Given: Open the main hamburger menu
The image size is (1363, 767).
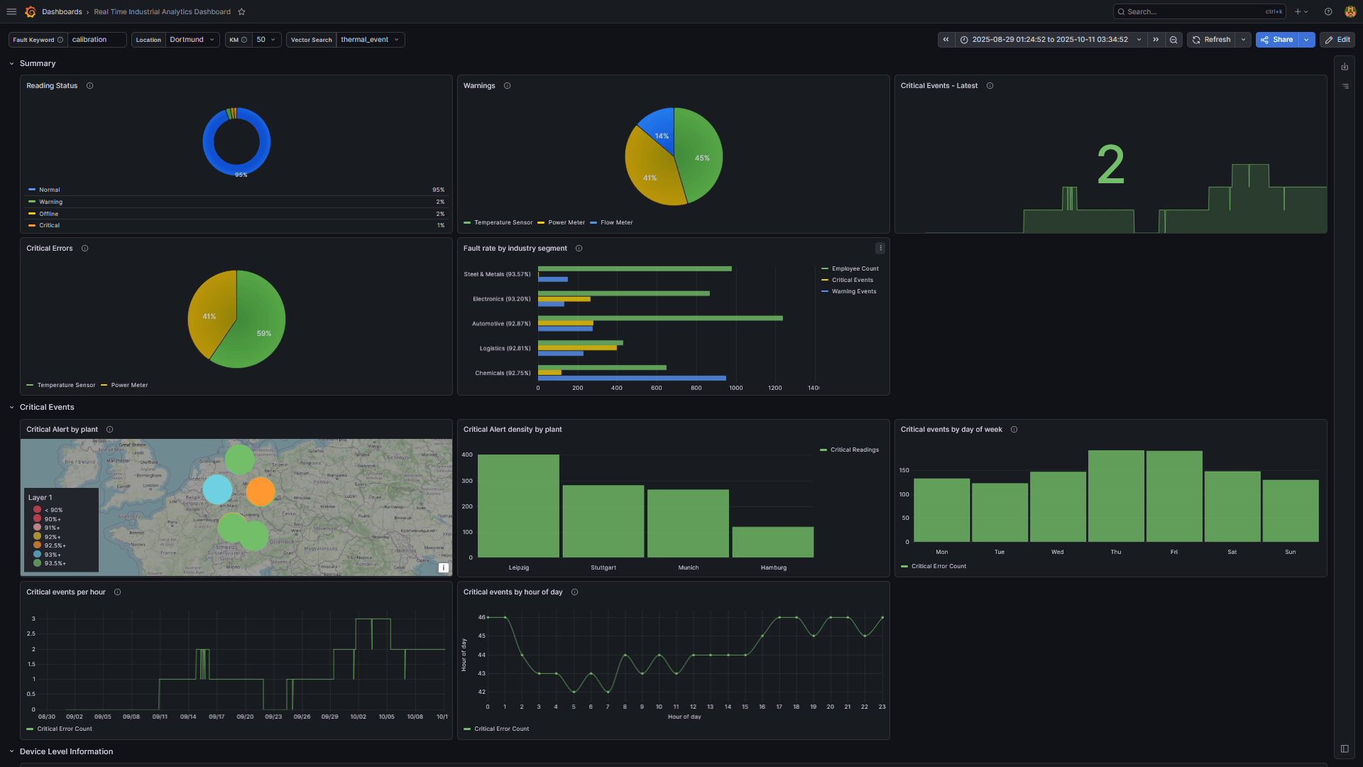Looking at the screenshot, I should [x=11, y=11].
